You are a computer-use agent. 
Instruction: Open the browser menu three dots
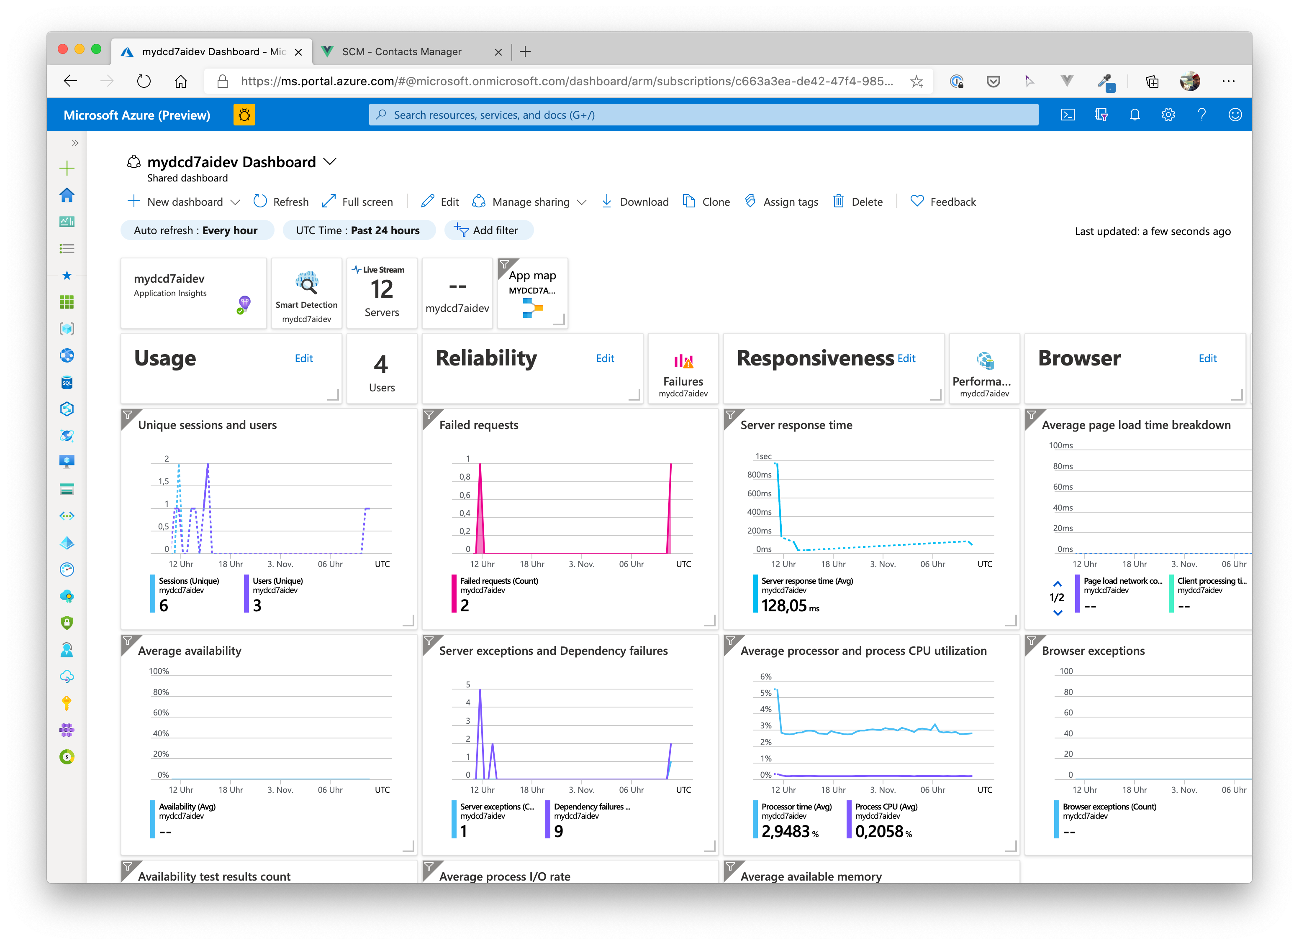[x=1228, y=81]
